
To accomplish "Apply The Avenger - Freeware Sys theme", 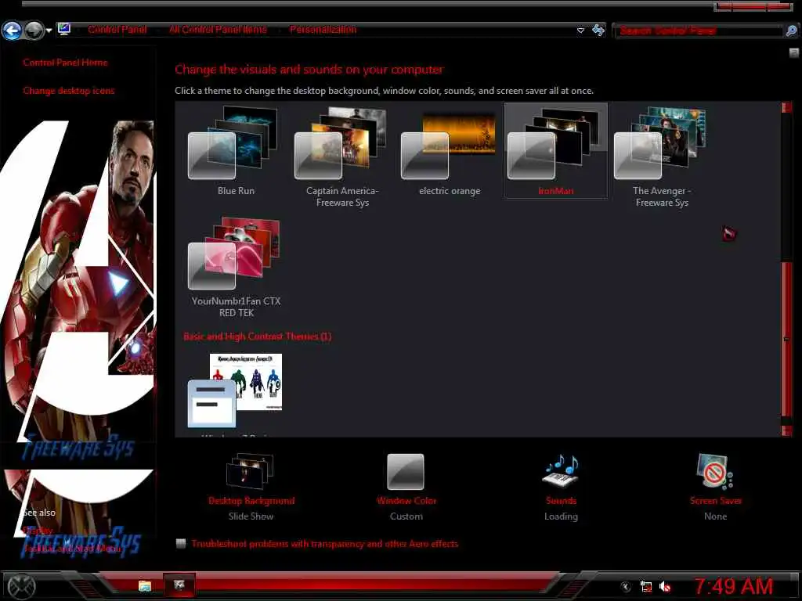I will [x=662, y=157].
